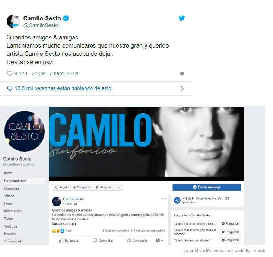The width and height of the screenshot is (273, 257).
Task: Open the speech bubble conversation icon
Action: [10, 88]
